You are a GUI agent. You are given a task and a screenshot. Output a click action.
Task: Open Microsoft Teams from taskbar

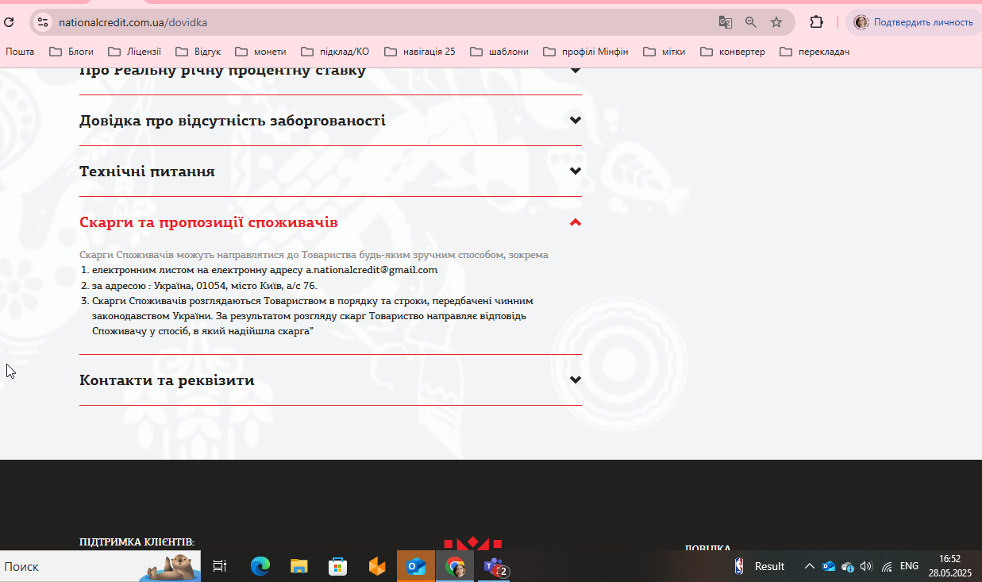(495, 566)
